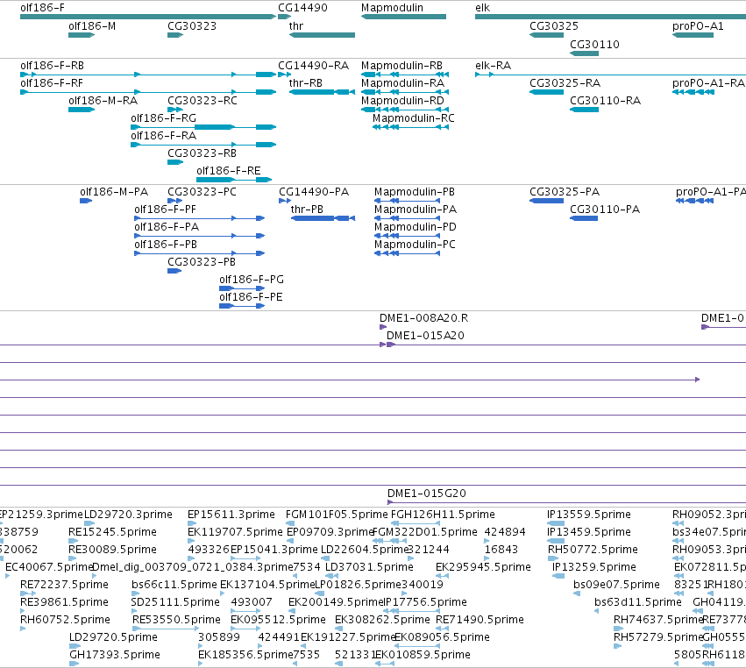The image size is (746, 668).
Task: Open transcript label "Mapmodulin-RD"
Action: (x=402, y=101)
